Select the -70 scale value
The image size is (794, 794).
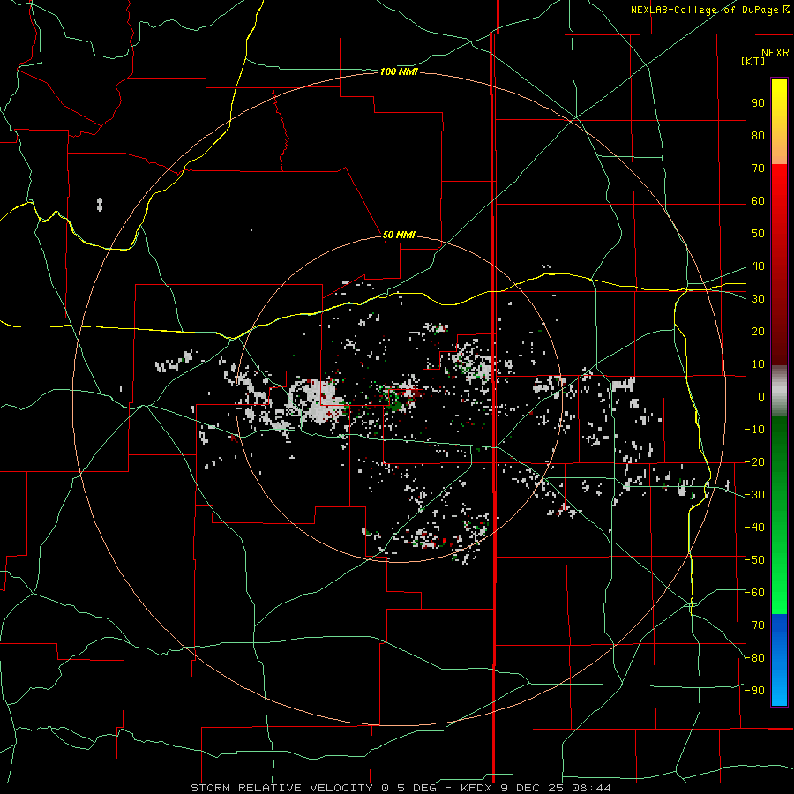click(x=754, y=625)
